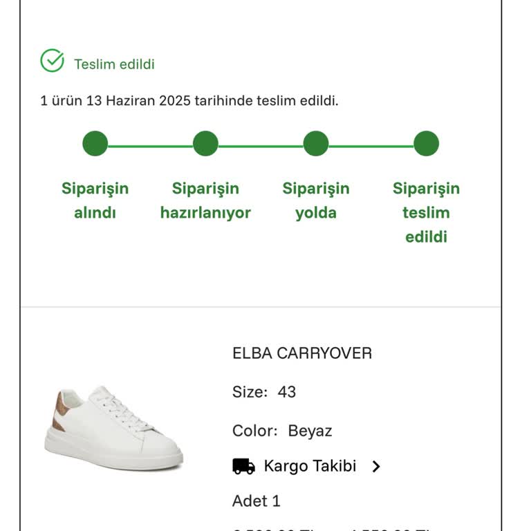Click the first progress dot above 'Siparişin alındı'

click(95, 144)
